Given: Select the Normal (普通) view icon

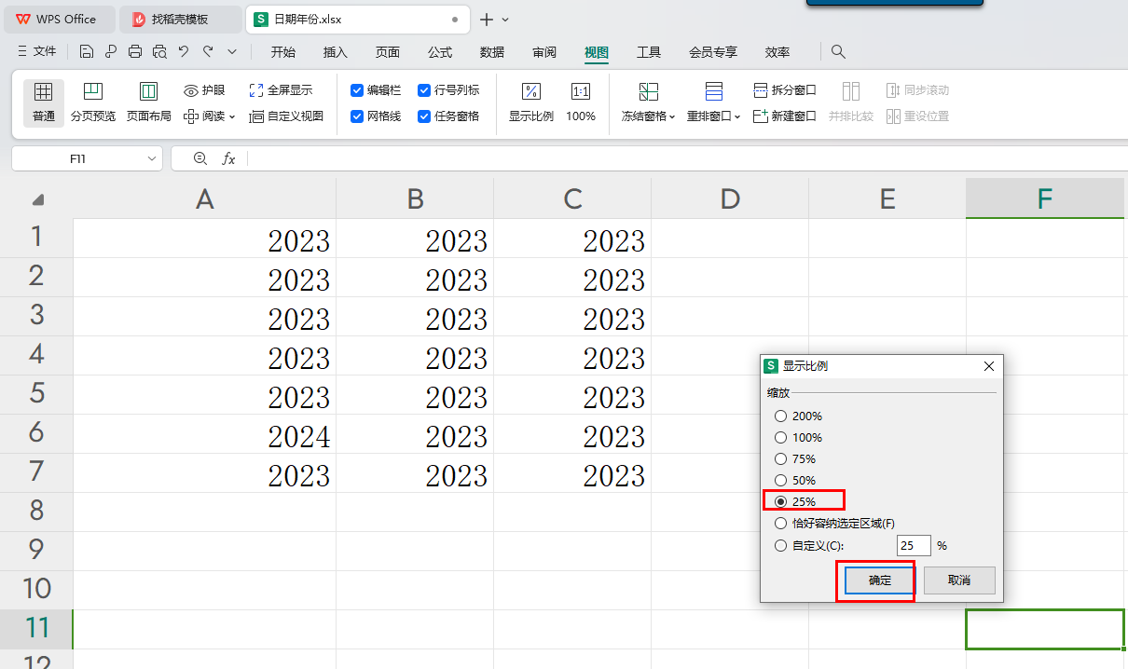Looking at the screenshot, I should [x=43, y=91].
